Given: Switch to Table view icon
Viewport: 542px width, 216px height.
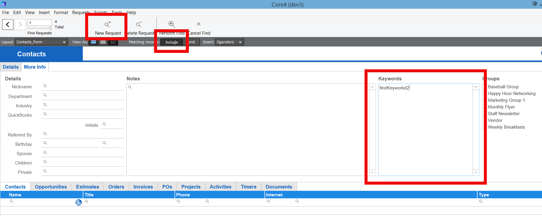Looking at the screenshot, I should tap(113, 42).
